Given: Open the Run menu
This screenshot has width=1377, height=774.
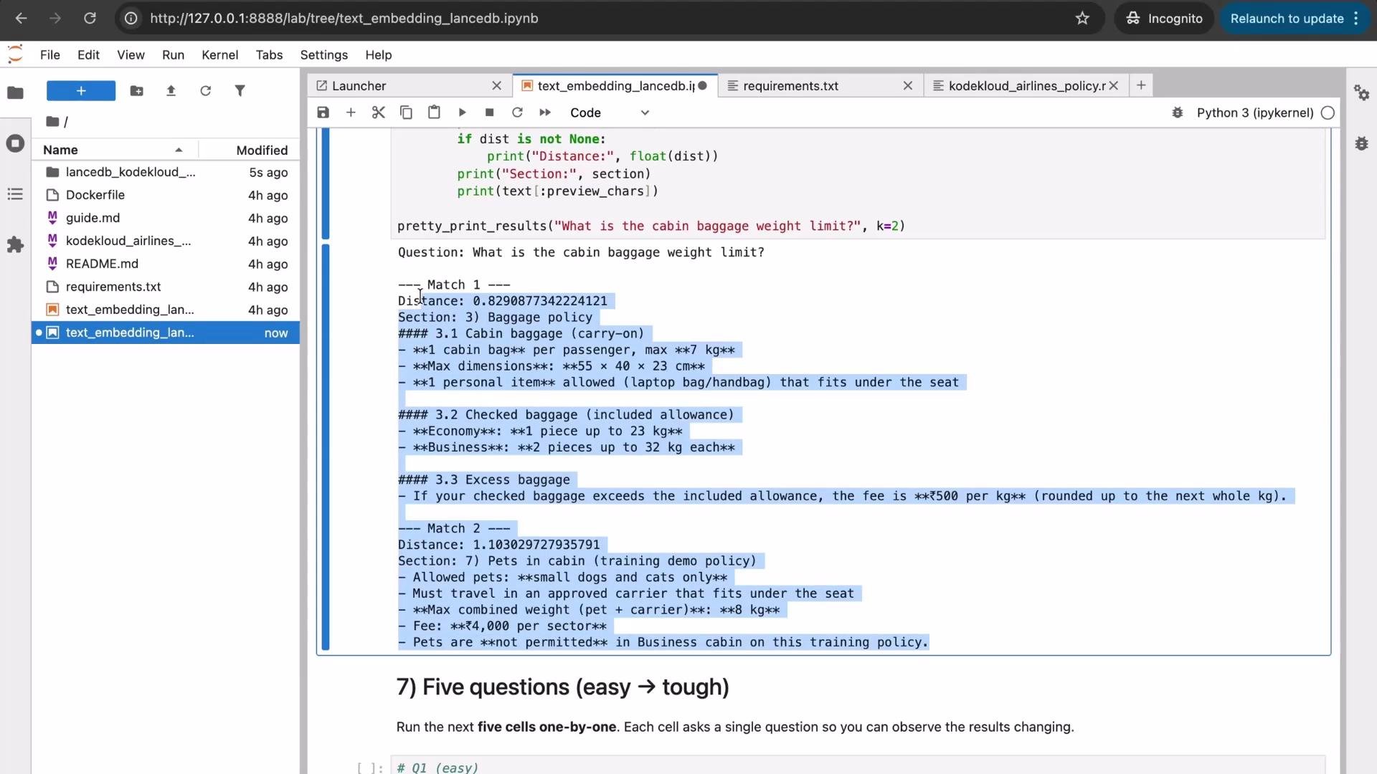Looking at the screenshot, I should pyautogui.click(x=173, y=55).
